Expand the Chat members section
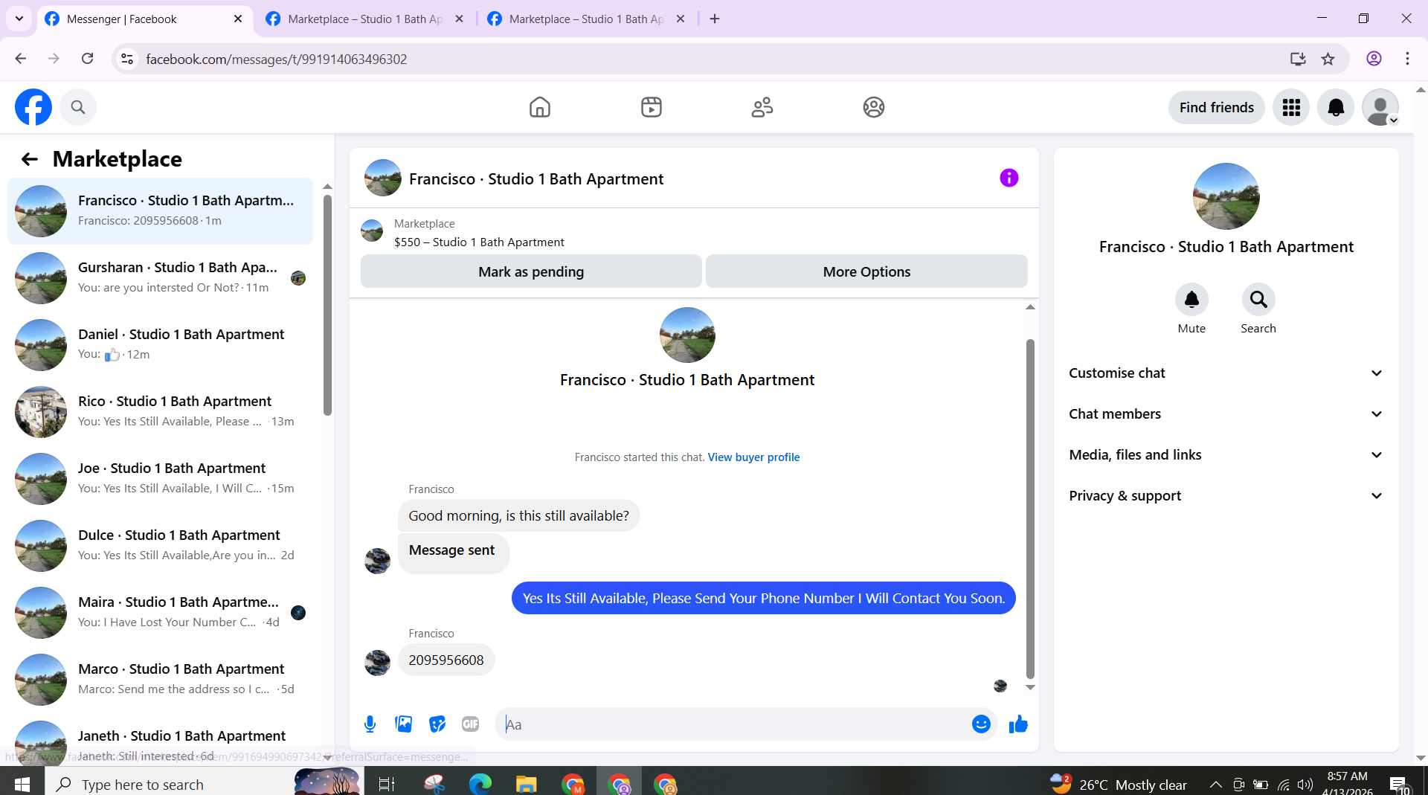 click(1226, 414)
